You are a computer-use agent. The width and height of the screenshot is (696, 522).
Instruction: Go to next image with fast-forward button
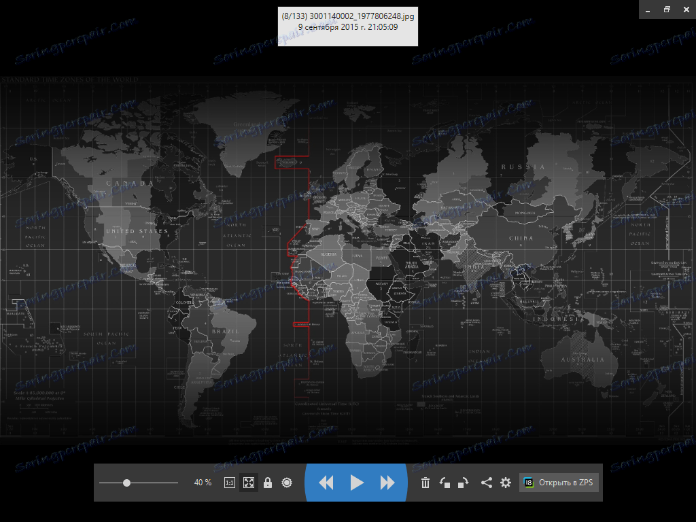coord(387,483)
